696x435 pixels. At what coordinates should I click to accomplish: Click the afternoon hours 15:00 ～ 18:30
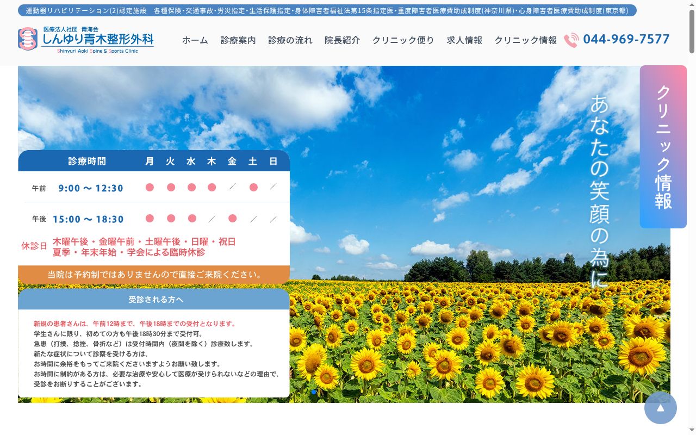88,219
